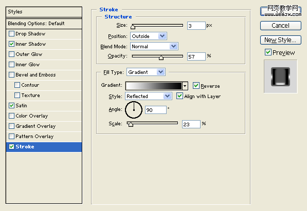Select the Pattern Overlay row
Image resolution: width=307 pixels, height=211 pixels.
tap(44, 136)
